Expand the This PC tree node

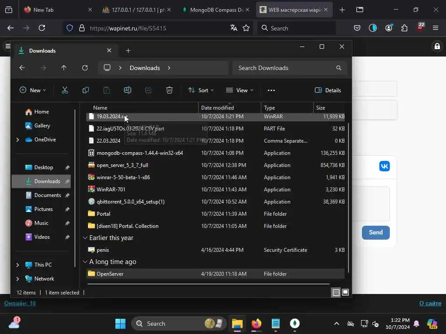[17, 265]
